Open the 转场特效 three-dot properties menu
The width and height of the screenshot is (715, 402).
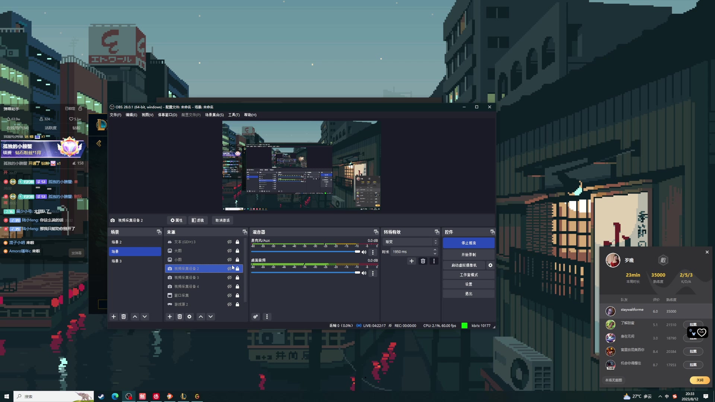(434, 261)
